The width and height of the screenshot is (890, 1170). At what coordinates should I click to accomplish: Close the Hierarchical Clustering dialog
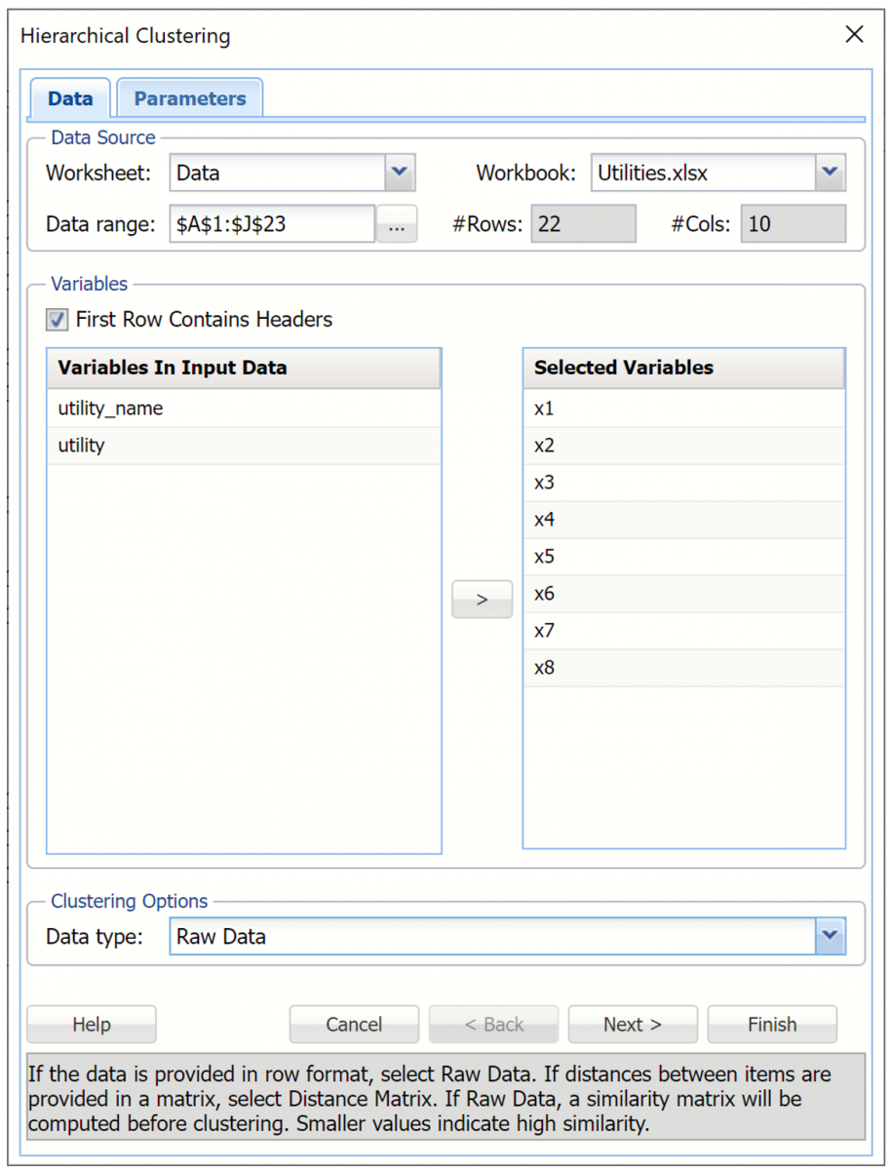click(855, 35)
